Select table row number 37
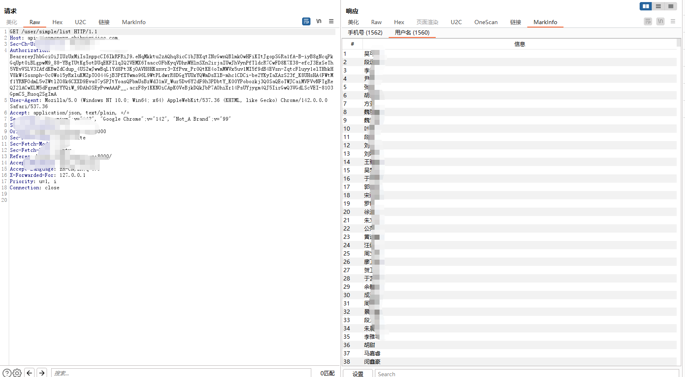The width and height of the screenshot is (685, 377). coord(509,353)
